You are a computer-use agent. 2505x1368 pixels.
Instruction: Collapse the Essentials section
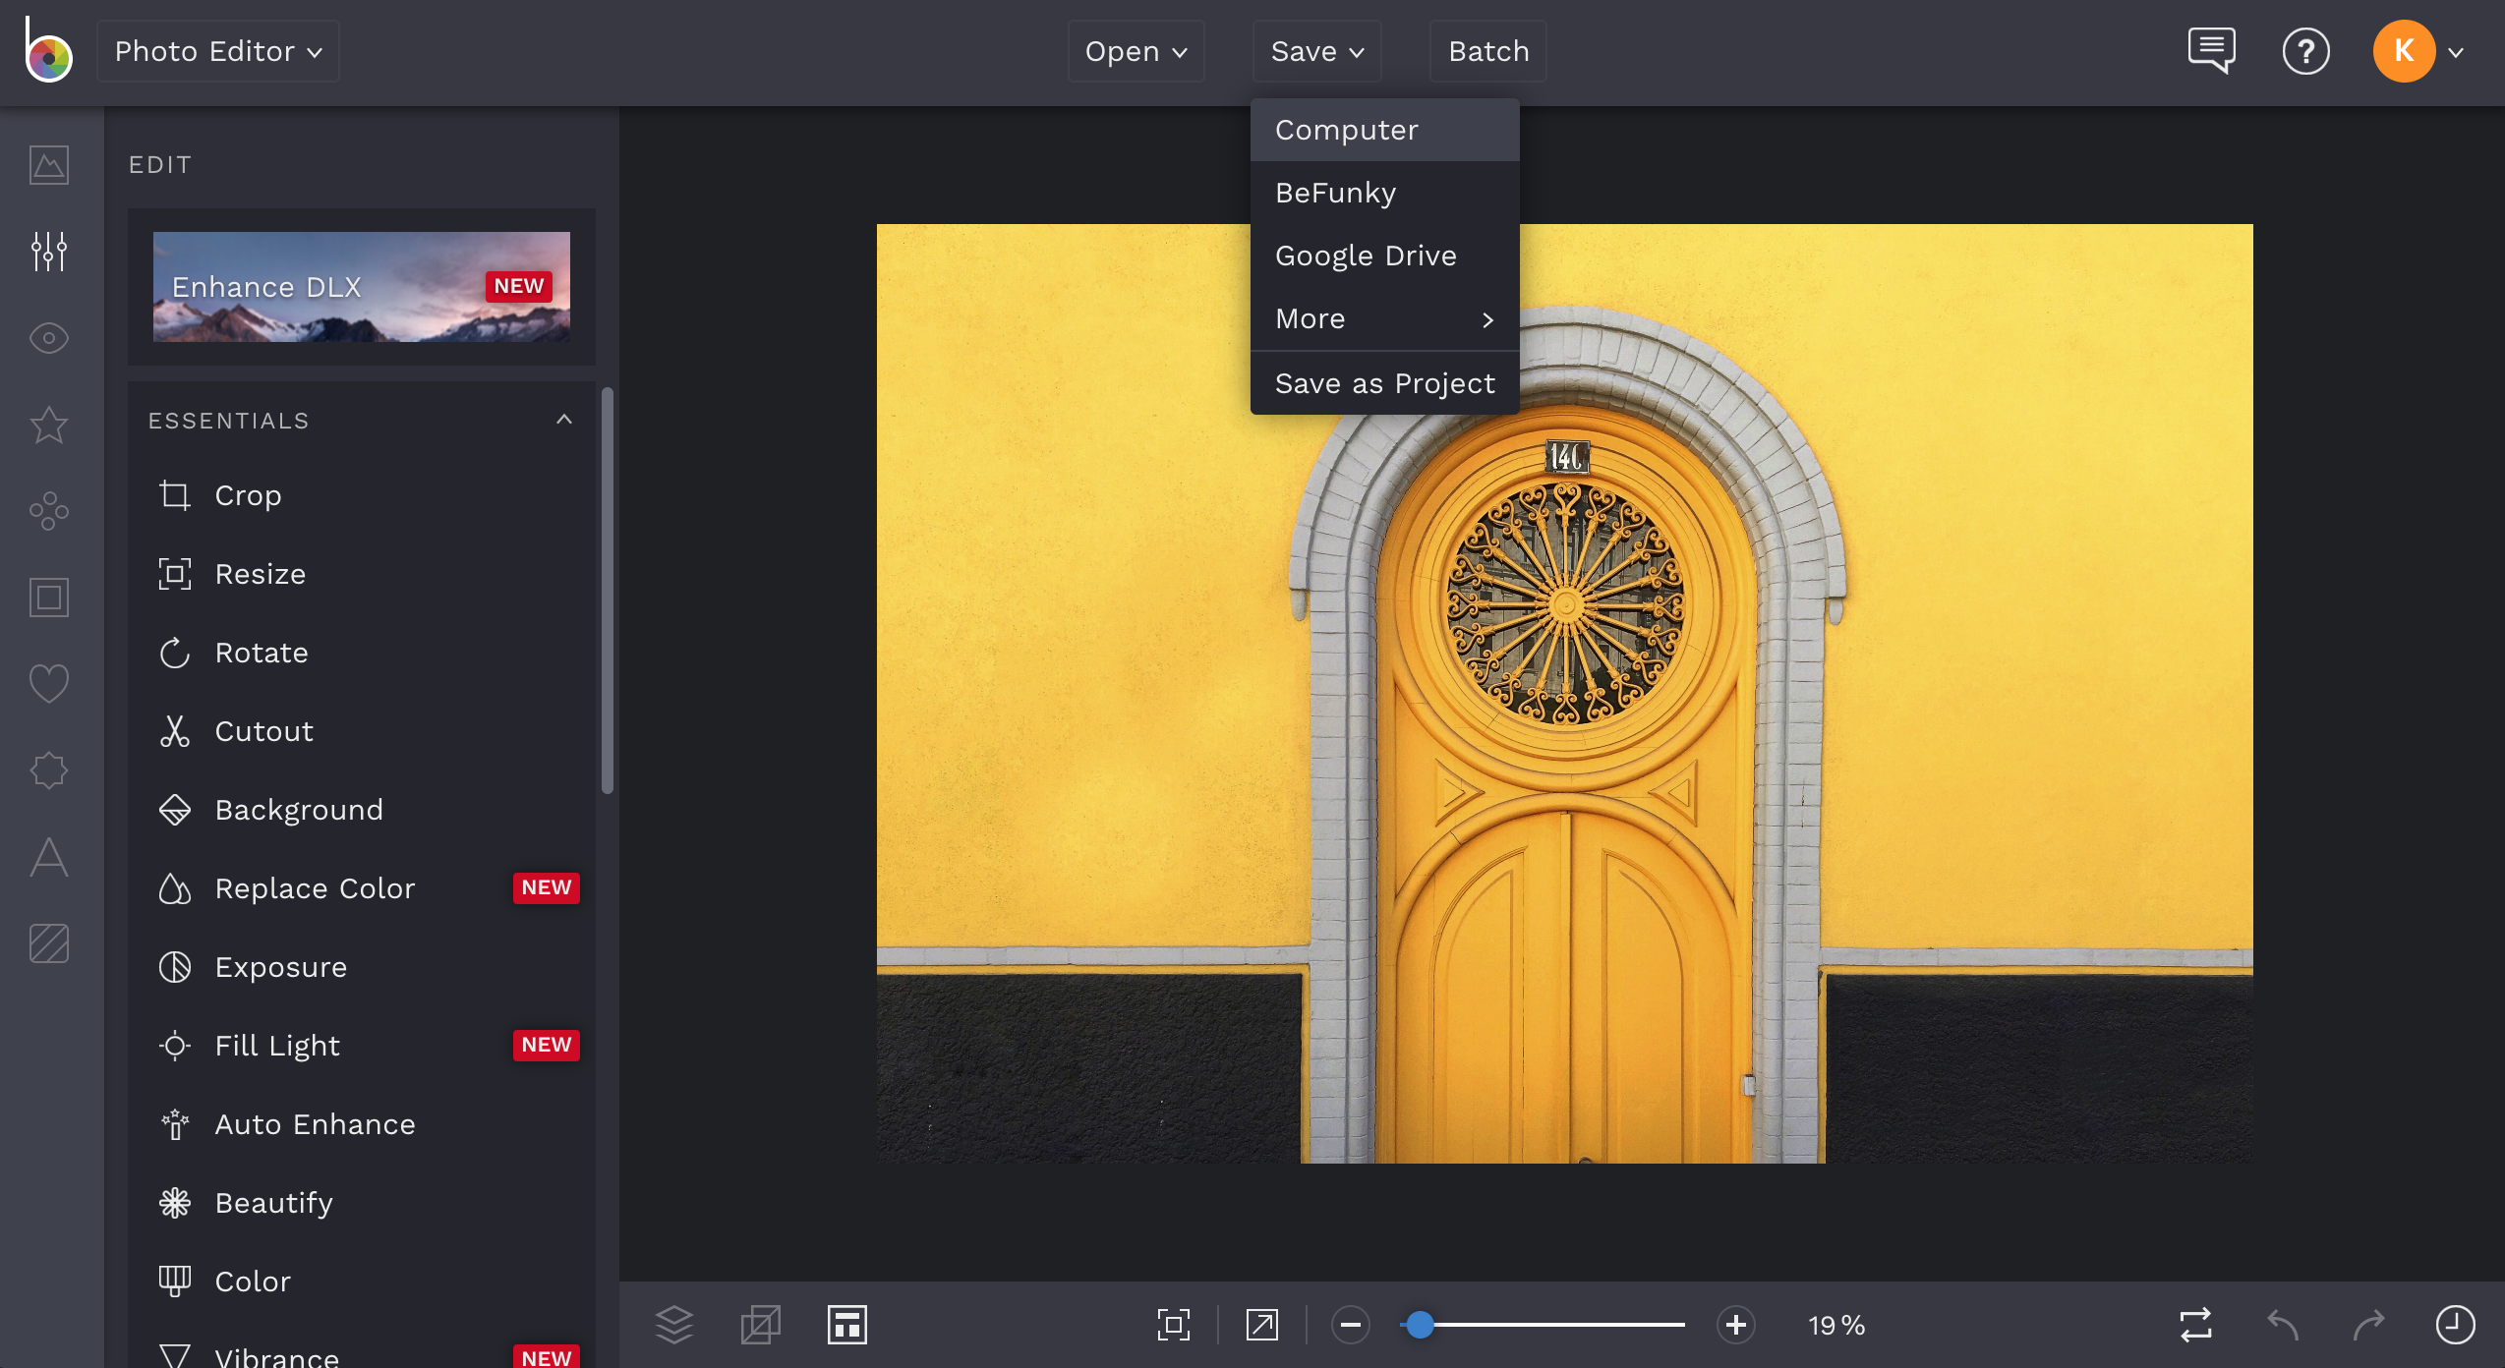[564, 420]
